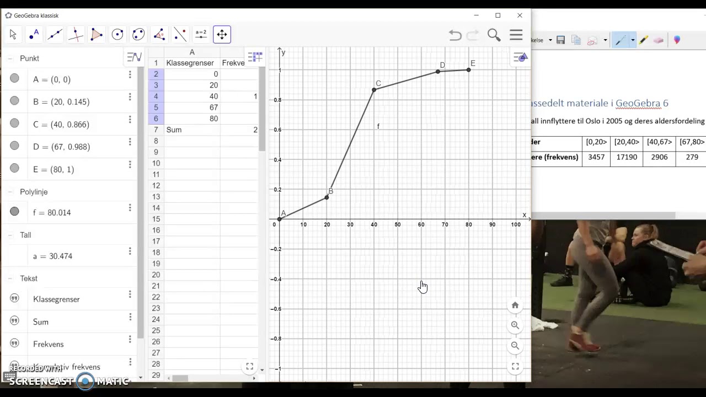
Task: Click the Klassegrenser header cell
Action: click(192, 63)
